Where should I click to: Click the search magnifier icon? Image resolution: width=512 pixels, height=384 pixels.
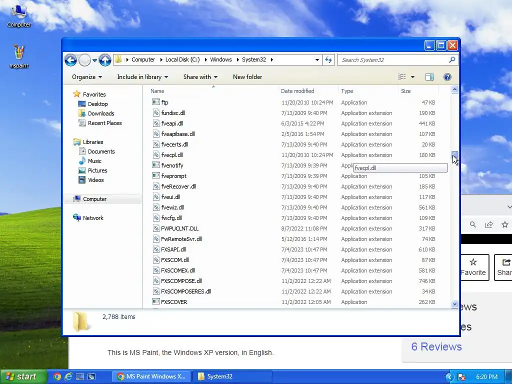[452, 60]
